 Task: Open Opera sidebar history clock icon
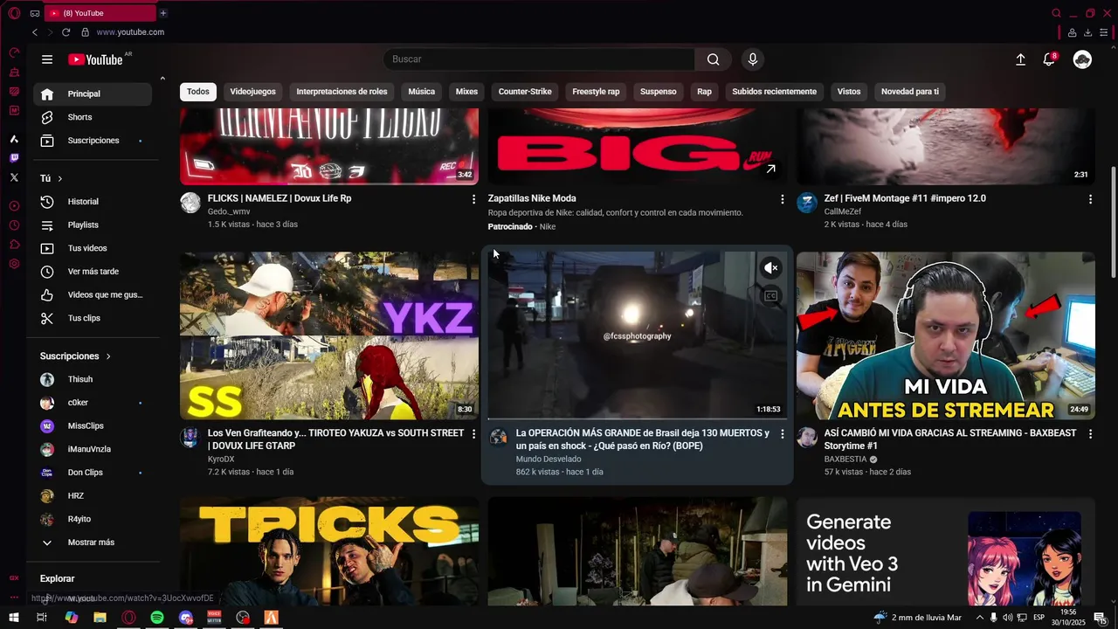click(x=14, y=225)
